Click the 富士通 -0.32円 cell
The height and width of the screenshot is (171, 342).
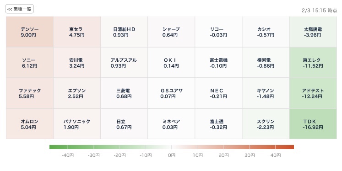pos(218,124)
